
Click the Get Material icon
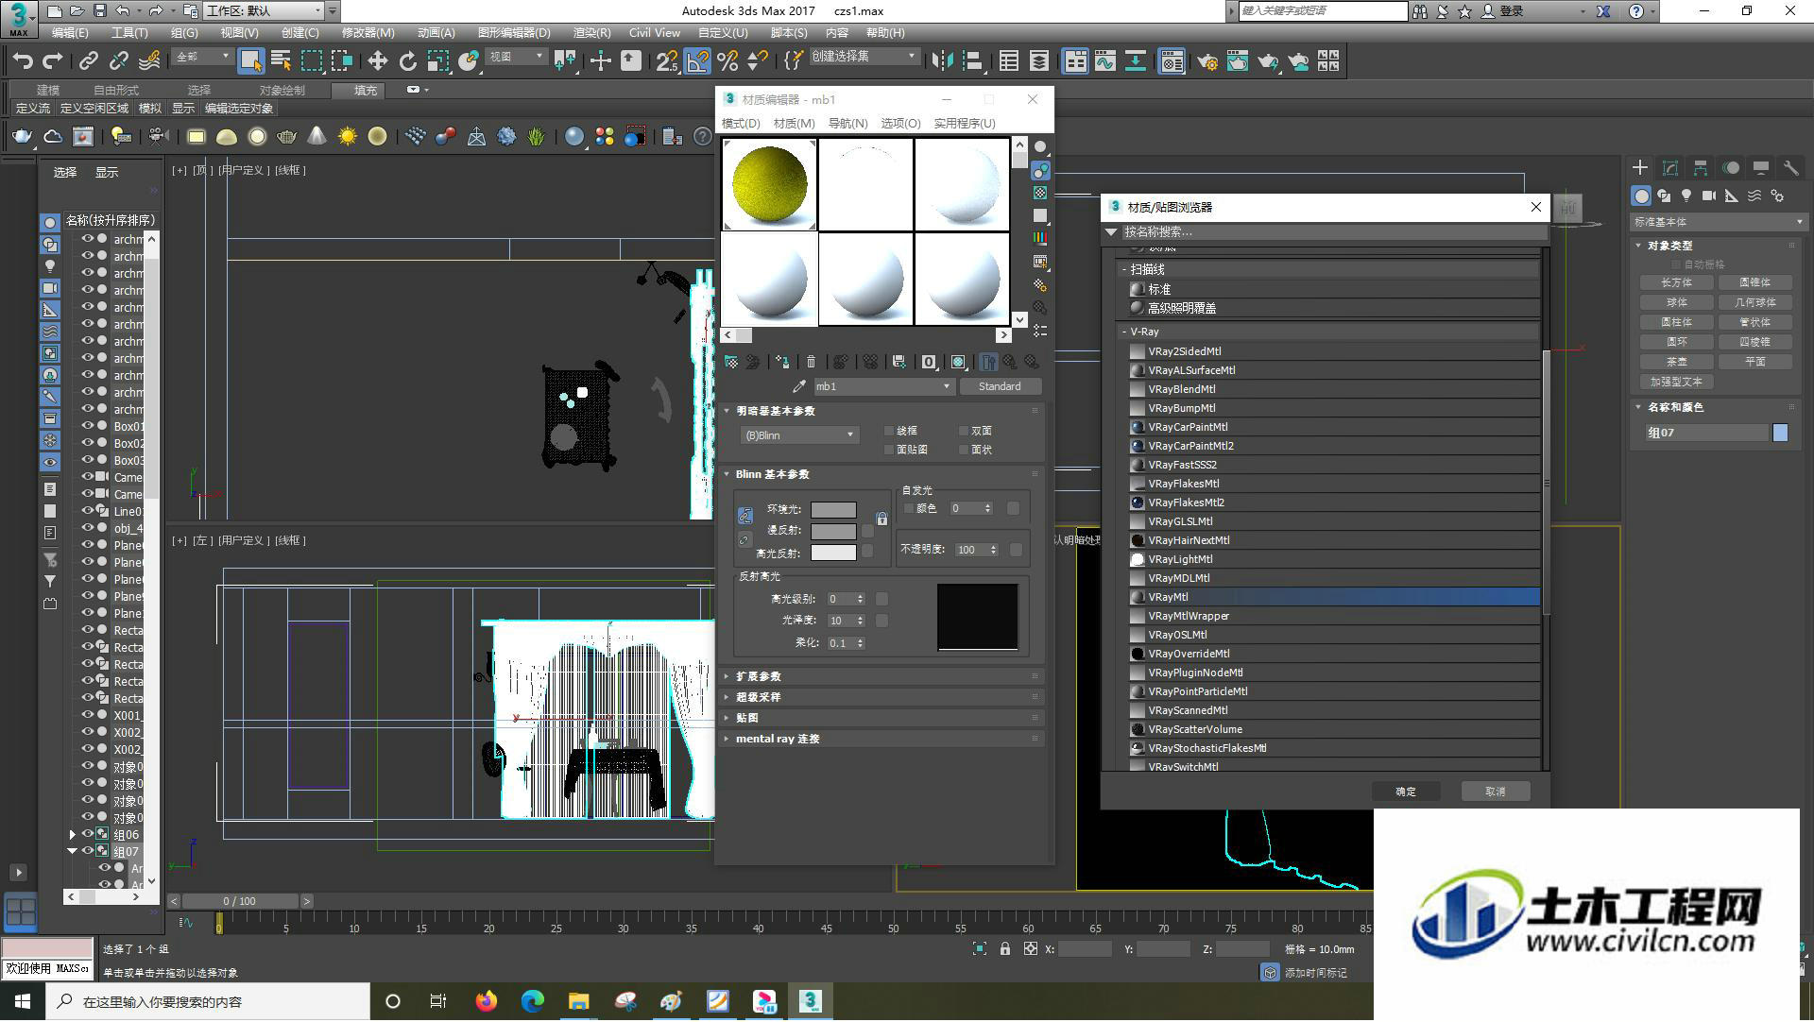tap(731, 362)
